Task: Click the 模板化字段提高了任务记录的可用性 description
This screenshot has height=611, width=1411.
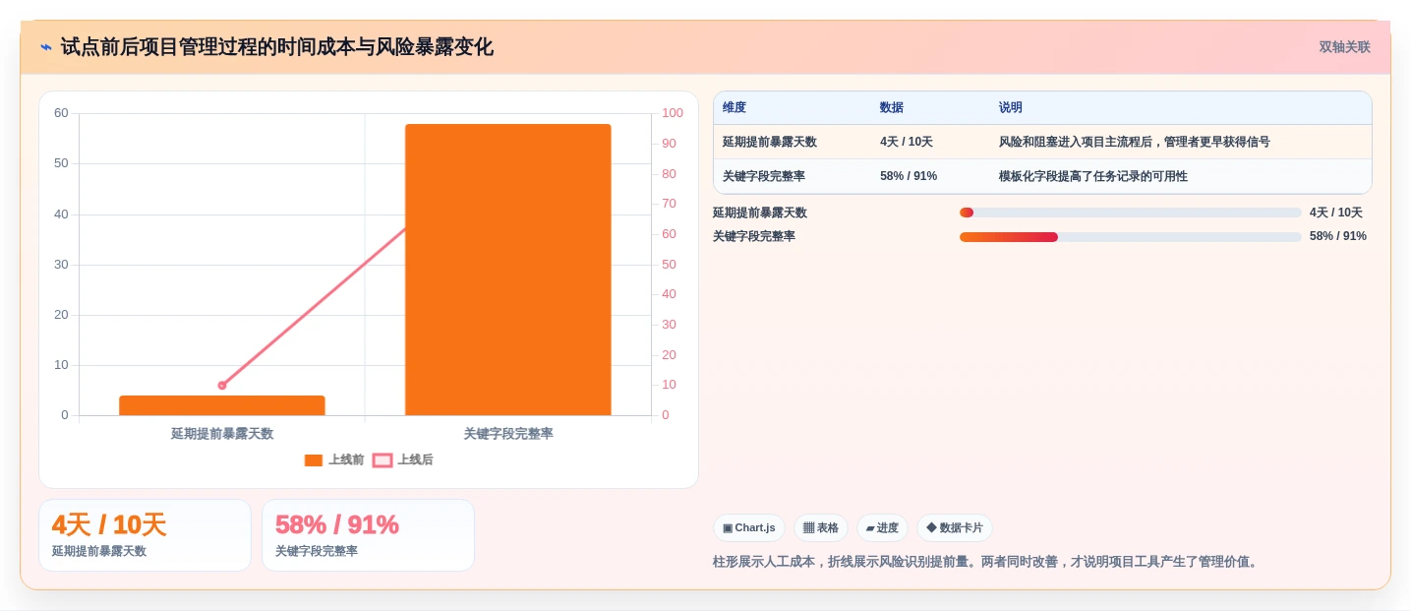Action: [1093, 176]
